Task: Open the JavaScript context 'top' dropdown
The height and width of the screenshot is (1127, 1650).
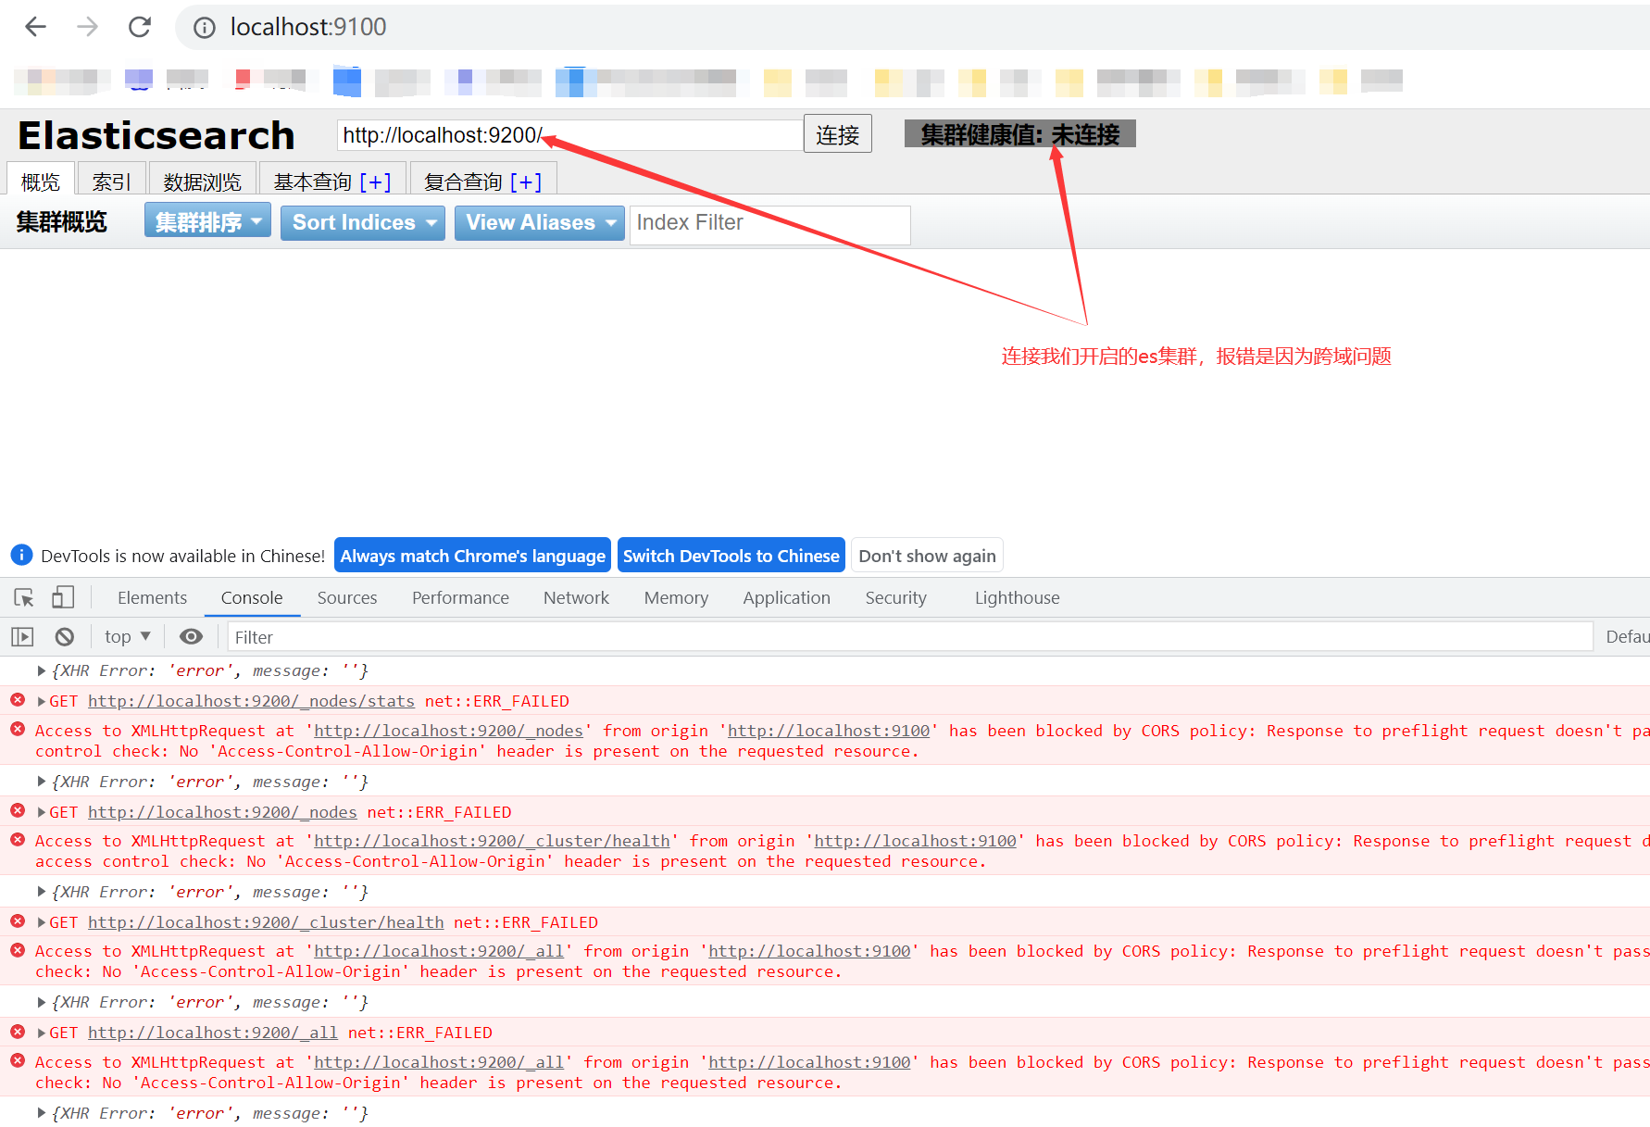Action: coord(127,636)
